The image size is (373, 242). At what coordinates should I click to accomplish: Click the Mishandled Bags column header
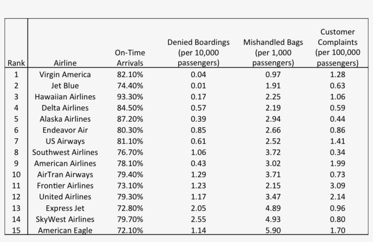point(273,52)
